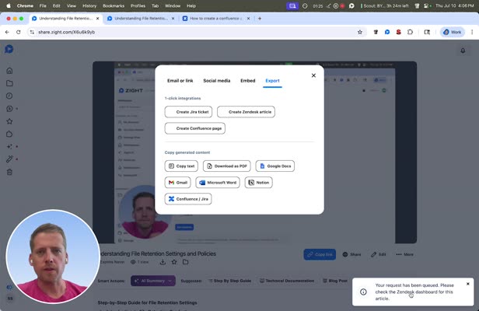The width and height of the screenshot is (479, 311).
Task: Click the download icon below title
Action: pyautogui.click(x=163, y=262)
